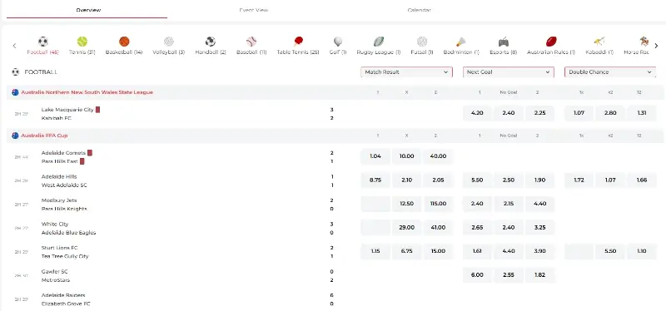Open the Adelaide Raiders match
This screenshot has height=311, width=666.
pyautogui.click(x=63, y=295)
